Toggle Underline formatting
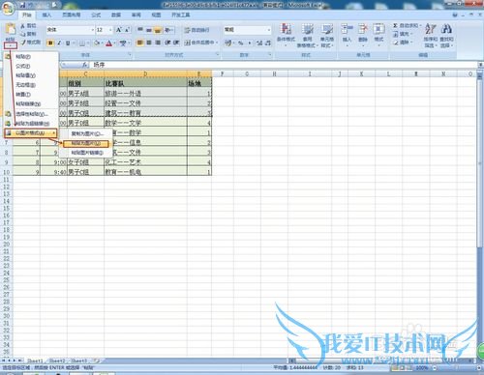484x375 pixels. pyautogui.click(x=68, y=43)
